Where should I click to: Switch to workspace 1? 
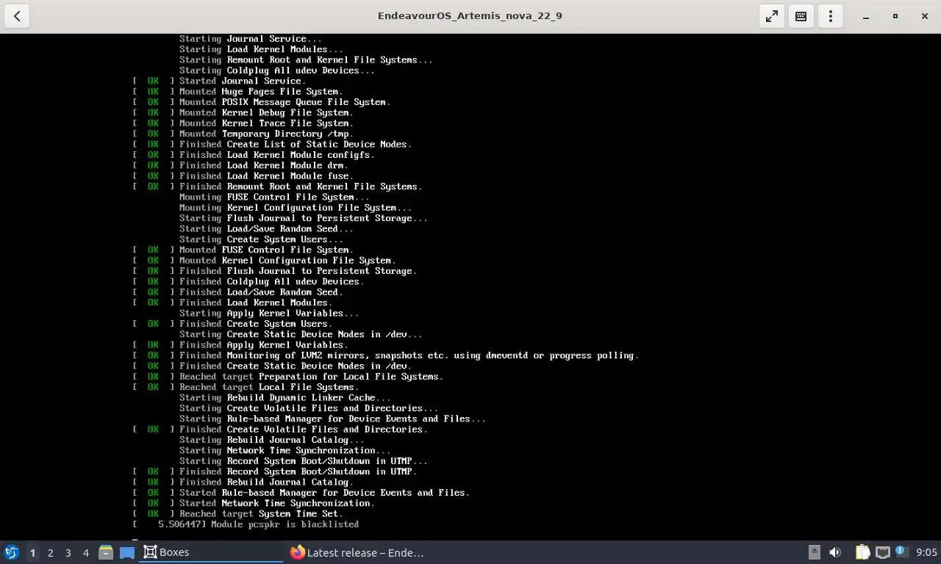click(x=32, y=552)
